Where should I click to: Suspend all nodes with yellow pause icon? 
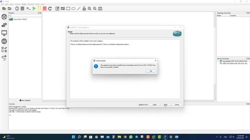(x=39, y=9)
